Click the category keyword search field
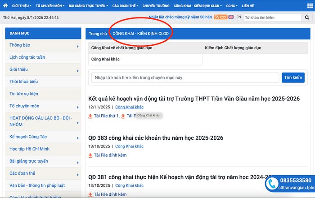 click(x=185, y=77)
